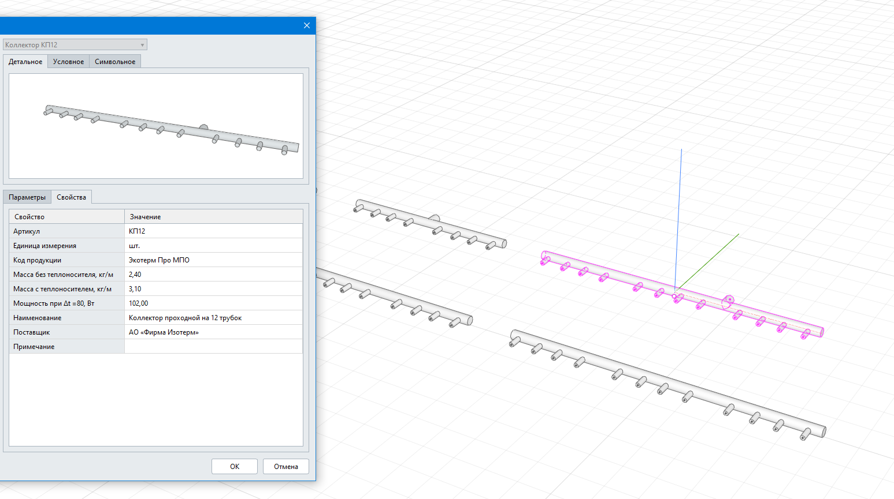Click the Свойство column header
This screenshot has width=894, height=499.
(66, 217)
